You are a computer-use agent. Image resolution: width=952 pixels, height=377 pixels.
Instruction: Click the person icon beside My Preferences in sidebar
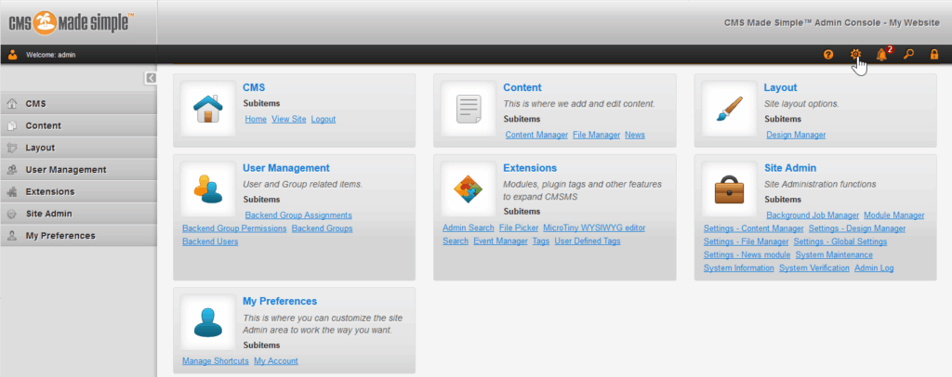tap(11, 236)
